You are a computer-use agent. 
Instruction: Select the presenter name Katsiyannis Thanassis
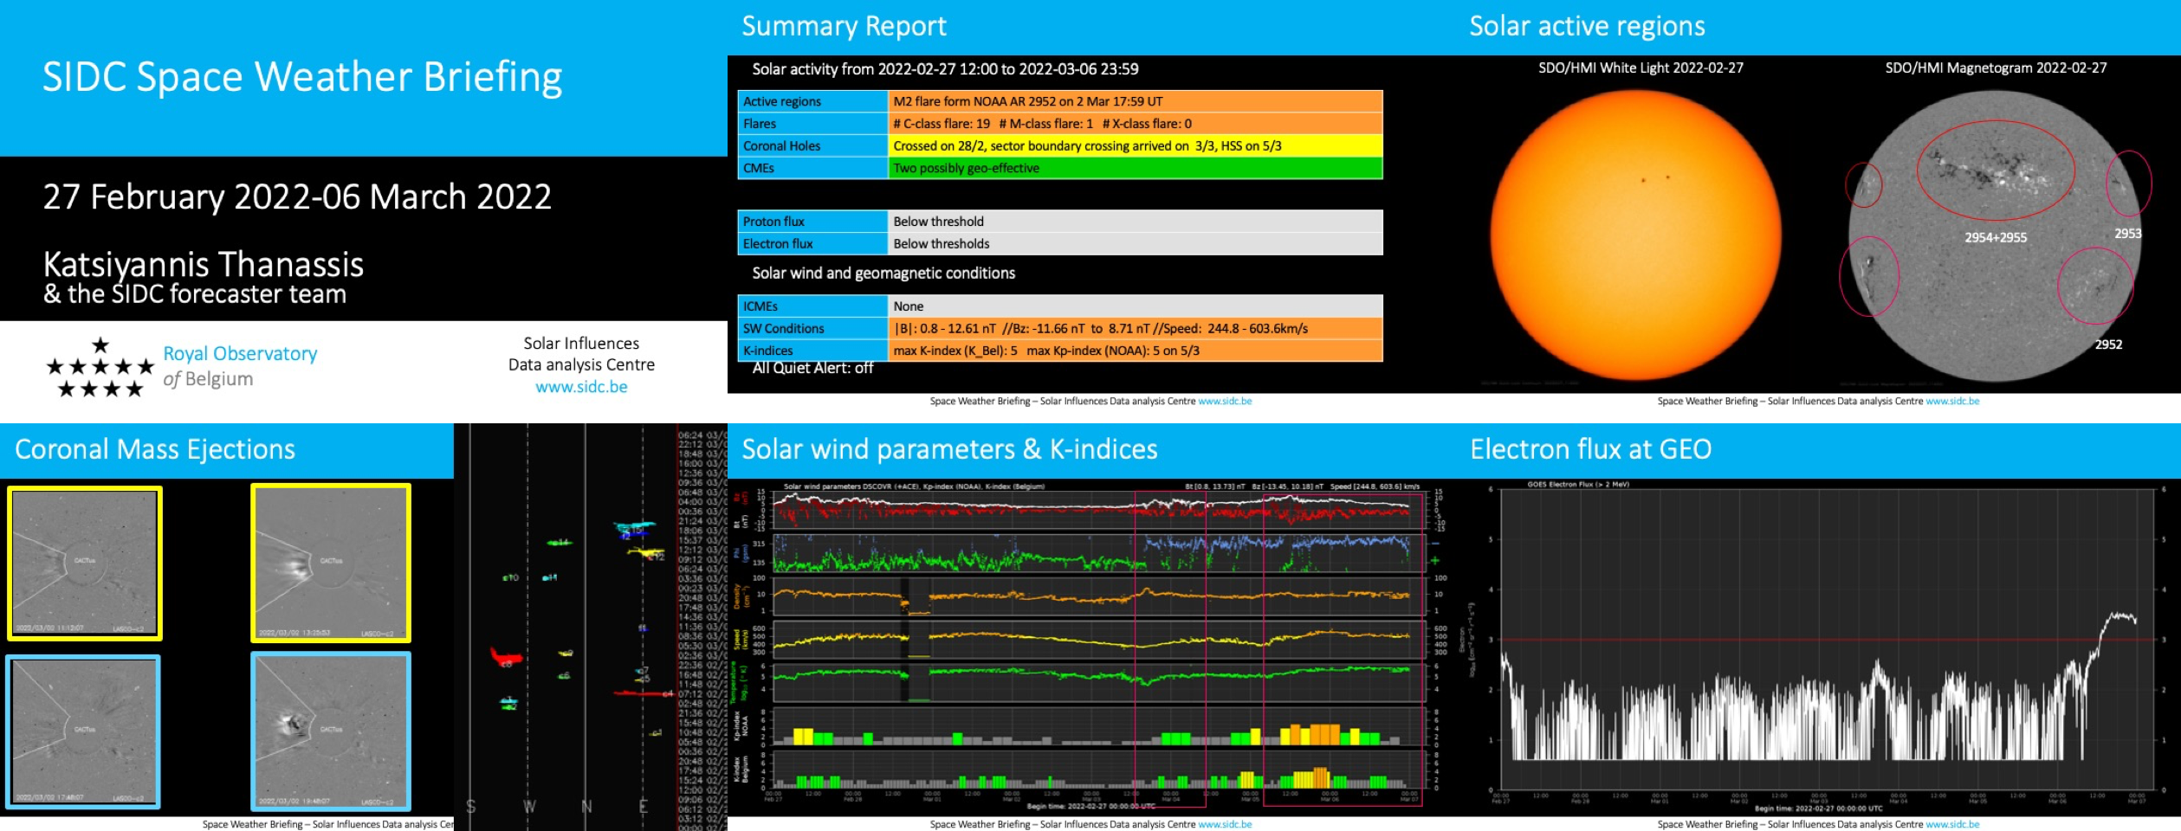204,263
